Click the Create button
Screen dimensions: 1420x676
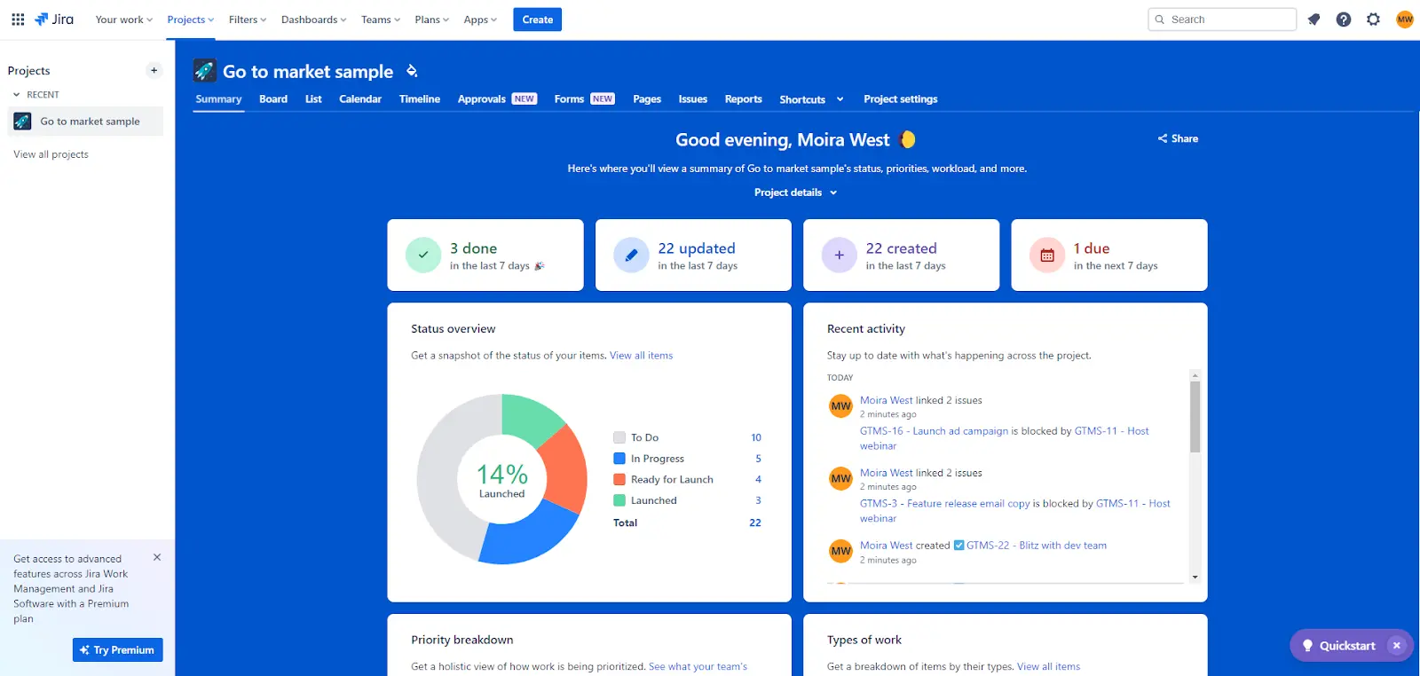coord(538,20)
